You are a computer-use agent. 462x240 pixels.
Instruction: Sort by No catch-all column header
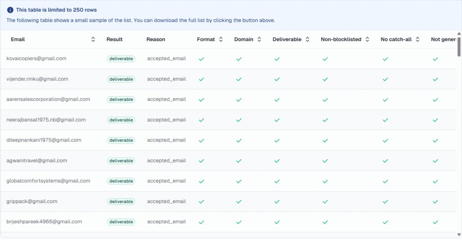[396, 40]
